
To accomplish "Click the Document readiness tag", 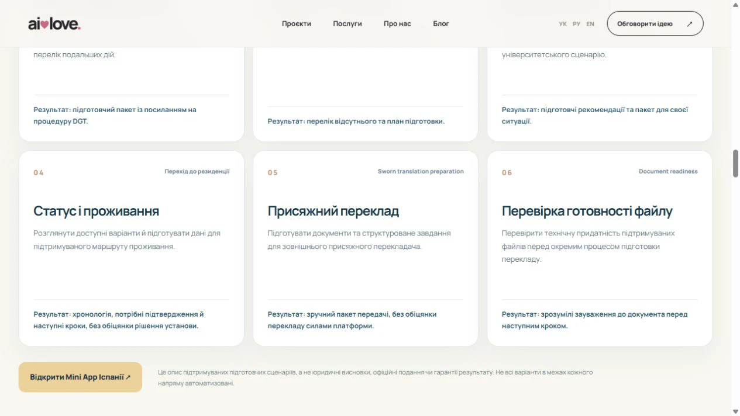I will coord(668,171).
